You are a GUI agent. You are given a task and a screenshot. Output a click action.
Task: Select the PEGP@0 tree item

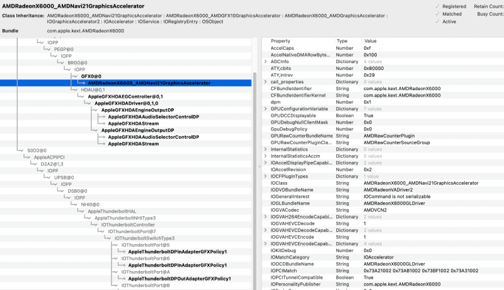(x=64, y=49)
